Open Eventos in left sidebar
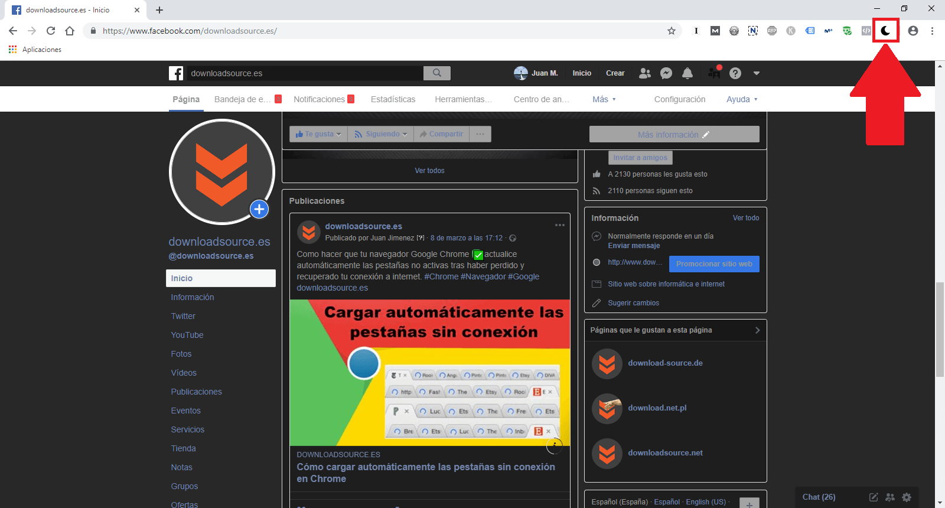The image size is (945, 508). click(x=186, y=411)
